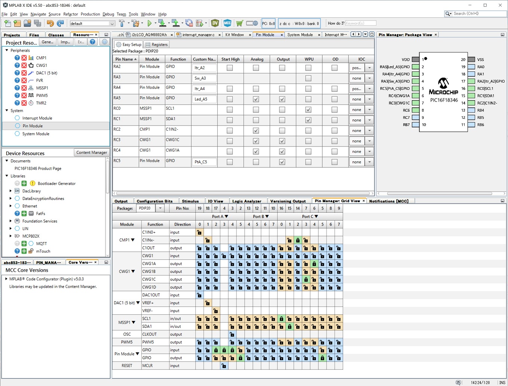Image resolution: width=508 pixels, height=386 pixels.
Task: Switch to the interrupt_manager.c editor tab
Action: click(x=198, y=35)
